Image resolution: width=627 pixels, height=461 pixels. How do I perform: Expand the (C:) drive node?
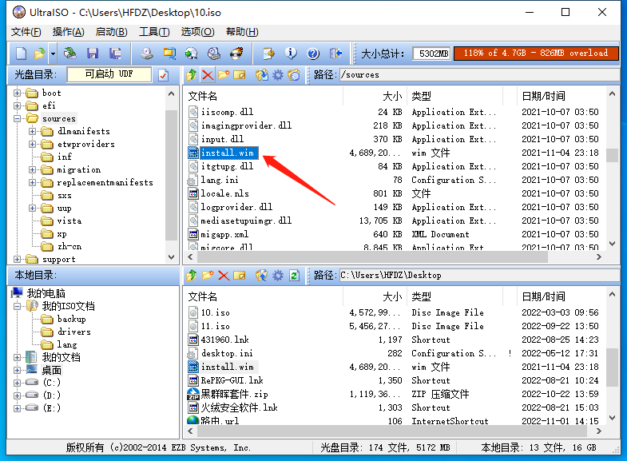coord(18,383)
